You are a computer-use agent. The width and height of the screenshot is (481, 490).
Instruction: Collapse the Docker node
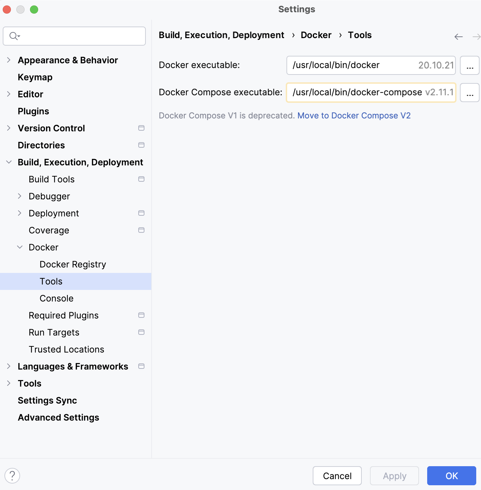(x=20, y=247)
